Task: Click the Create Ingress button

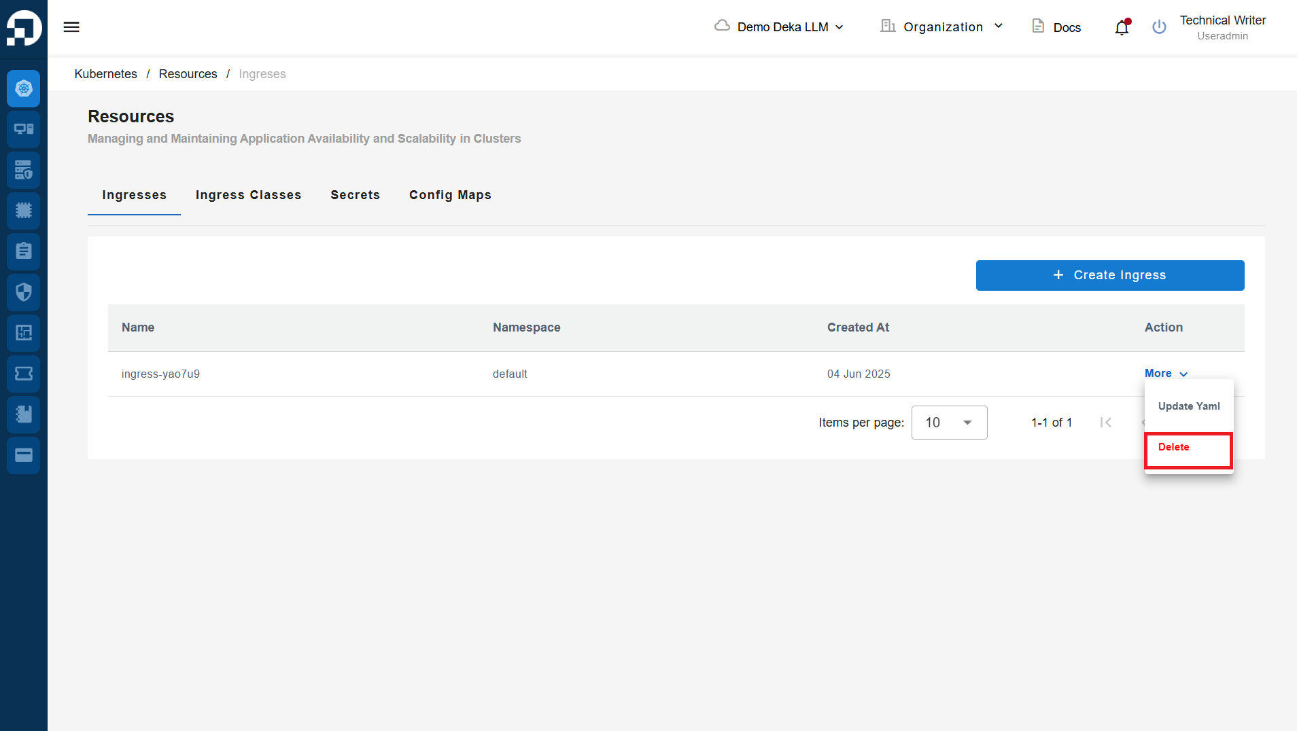Action: [x=1109, y=275]
